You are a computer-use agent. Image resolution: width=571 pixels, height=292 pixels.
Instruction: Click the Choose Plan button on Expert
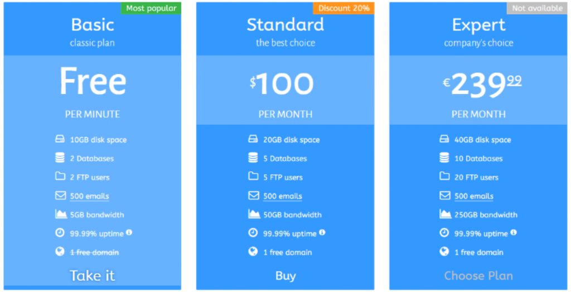(478, 276)
